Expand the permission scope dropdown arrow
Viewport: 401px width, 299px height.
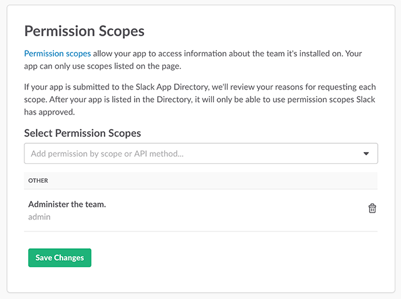coord(367,153)
